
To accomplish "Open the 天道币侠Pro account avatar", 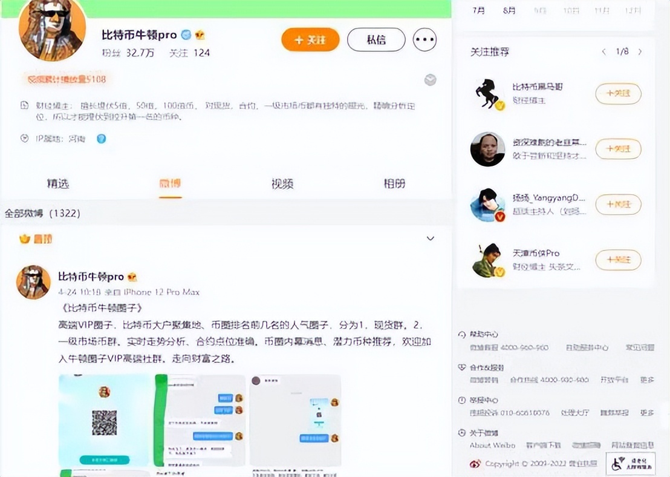I will point(488,260).
